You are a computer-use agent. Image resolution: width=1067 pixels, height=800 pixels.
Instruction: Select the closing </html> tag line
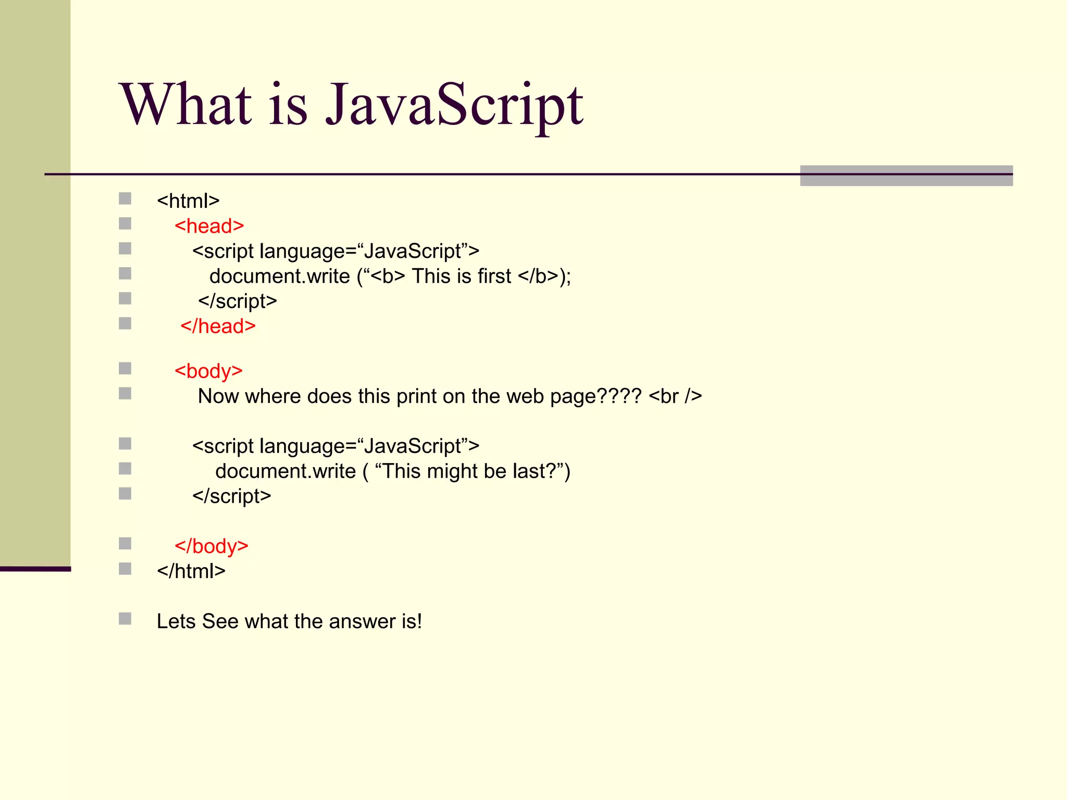(x=191, y=571)
